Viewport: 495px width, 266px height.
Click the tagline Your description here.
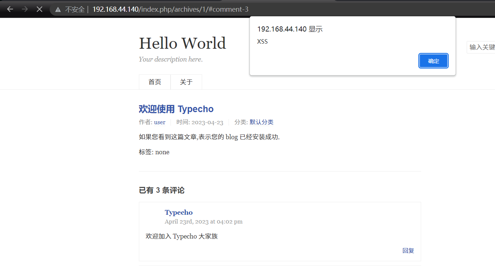pos(171,59)
